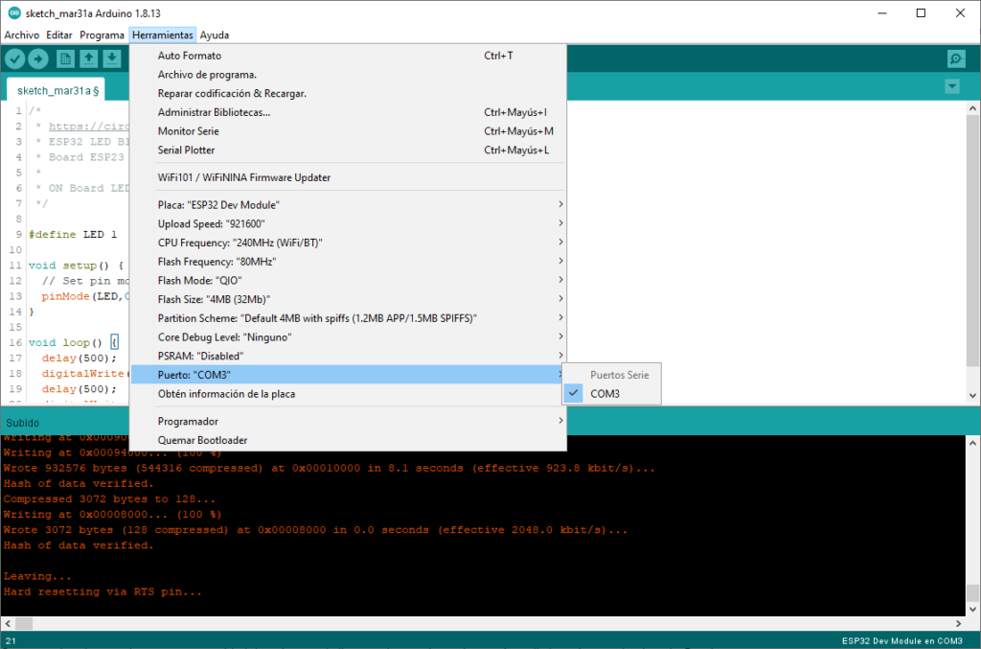Open Serial Plotter from the menu
Screen dimensions: 981x649
[x=349, y=150]
